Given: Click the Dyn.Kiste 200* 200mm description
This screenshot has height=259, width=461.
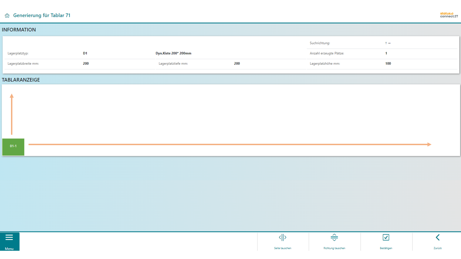Looking at the screenshot, I should (173, 53).
